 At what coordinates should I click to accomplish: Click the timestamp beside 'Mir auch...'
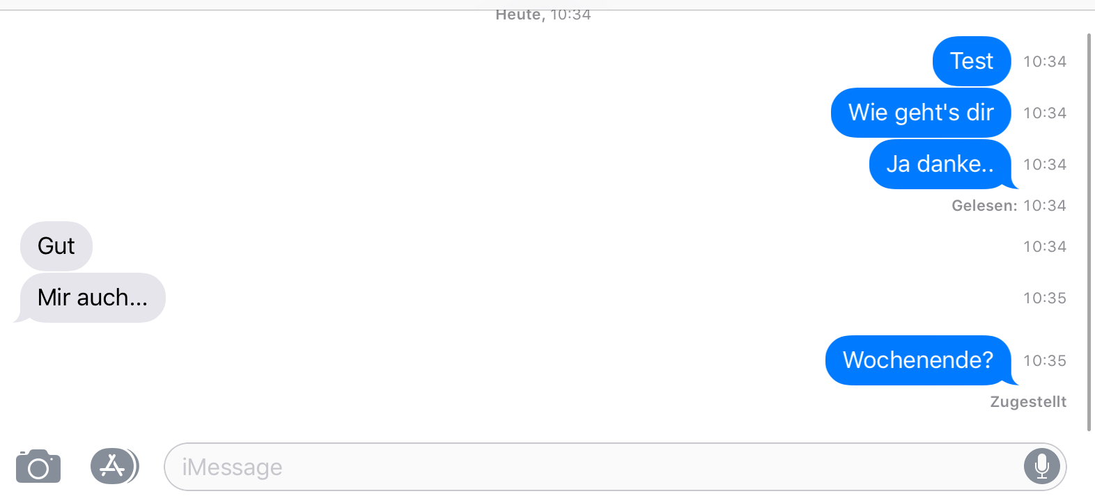[x=1045, y=298]
